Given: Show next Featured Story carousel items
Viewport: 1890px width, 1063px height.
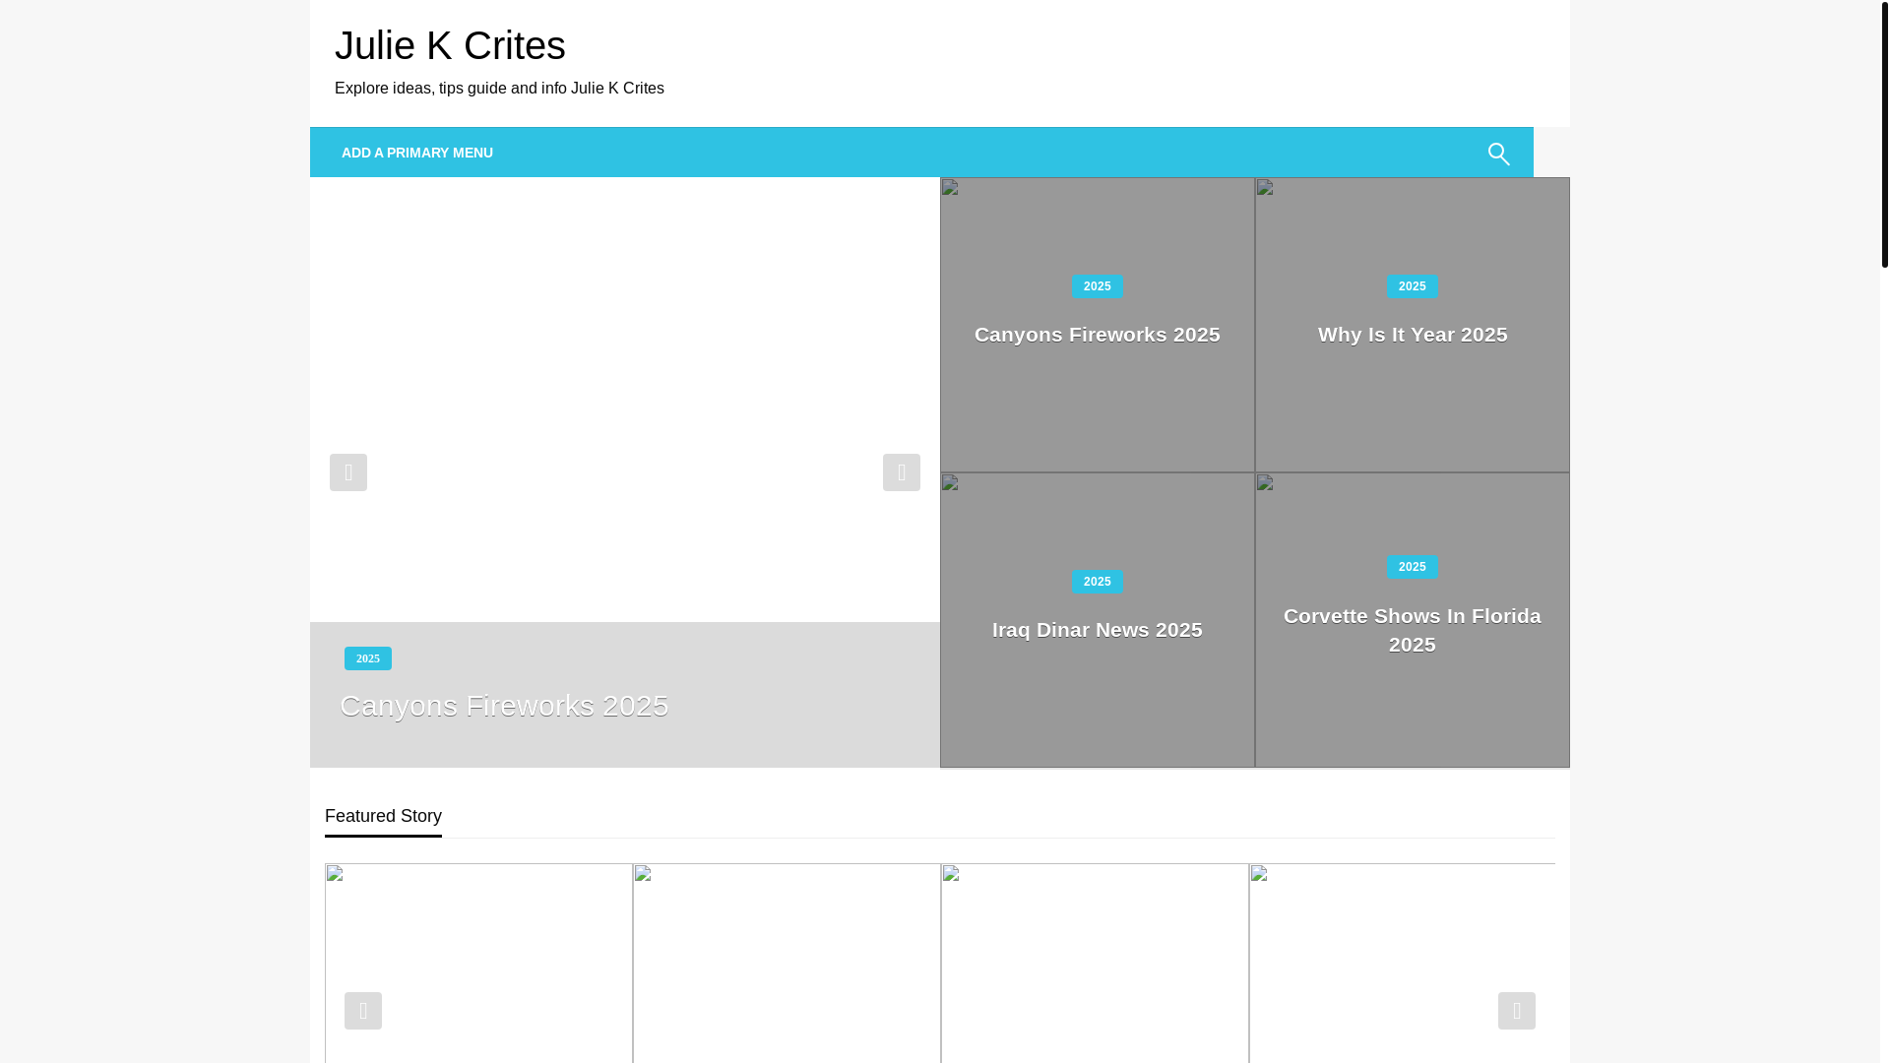Looking at the screenshot, I should [x=1517, y=1011].
